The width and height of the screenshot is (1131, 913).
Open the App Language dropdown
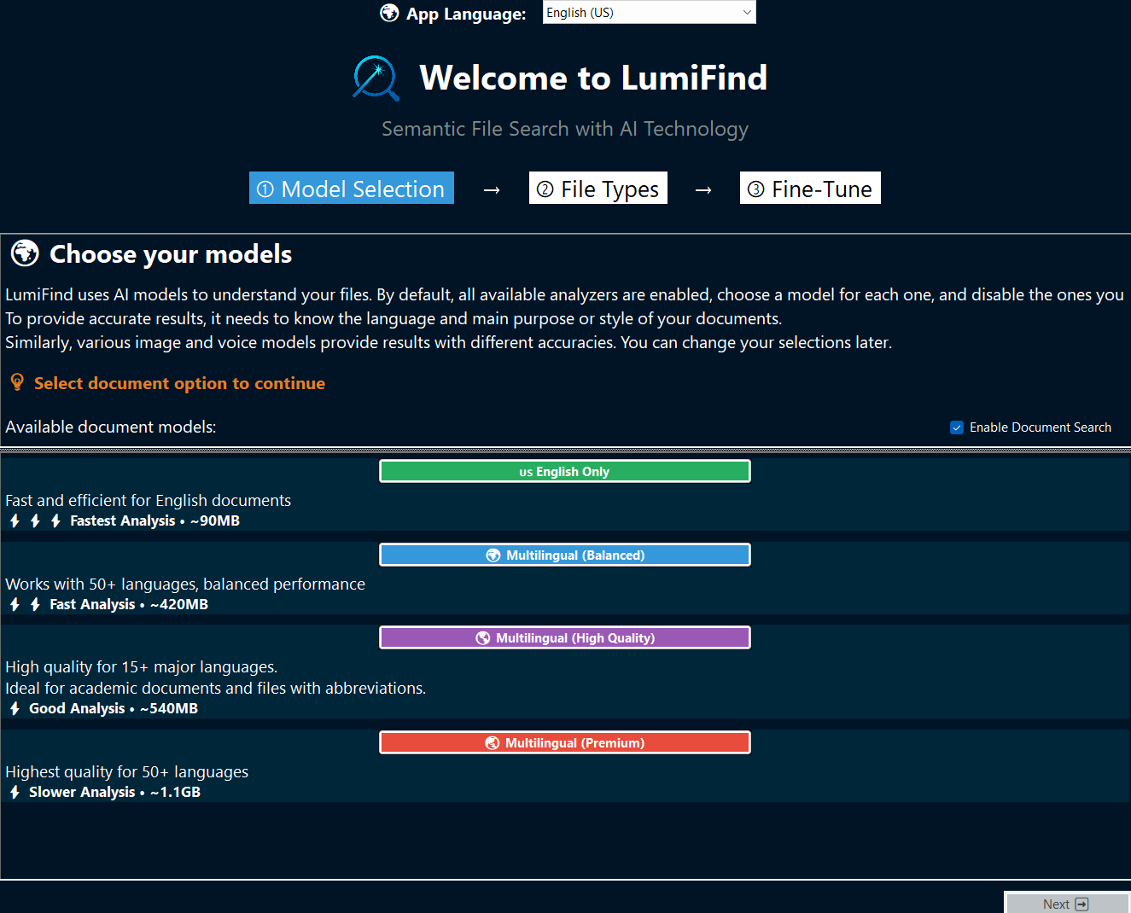649,12
